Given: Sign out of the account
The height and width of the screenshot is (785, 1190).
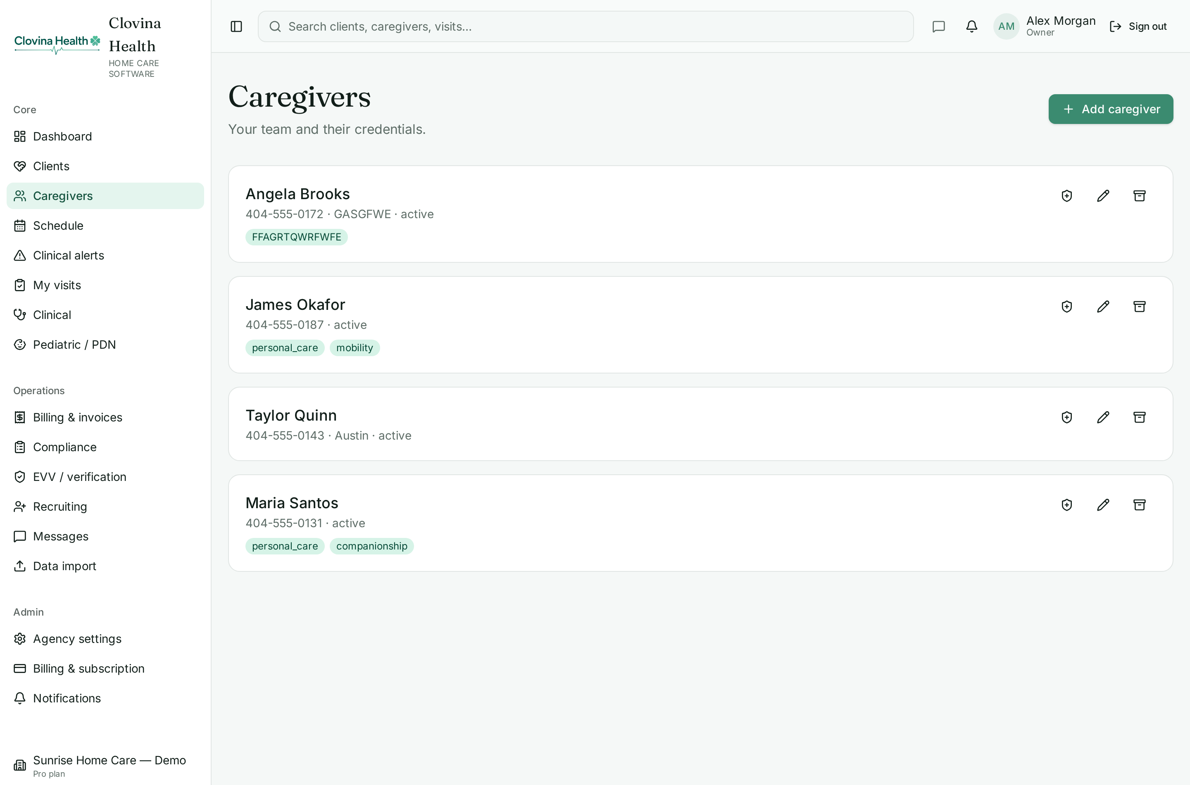Looking at the screenshot, I should click(x=1138, y=26).
